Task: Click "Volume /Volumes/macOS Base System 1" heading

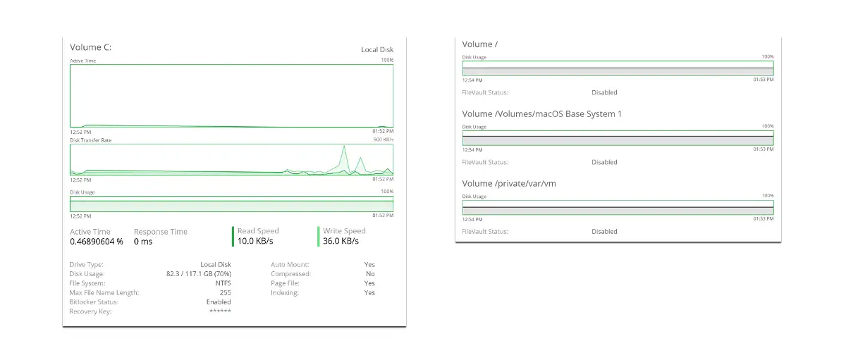Action: [541, 113]
